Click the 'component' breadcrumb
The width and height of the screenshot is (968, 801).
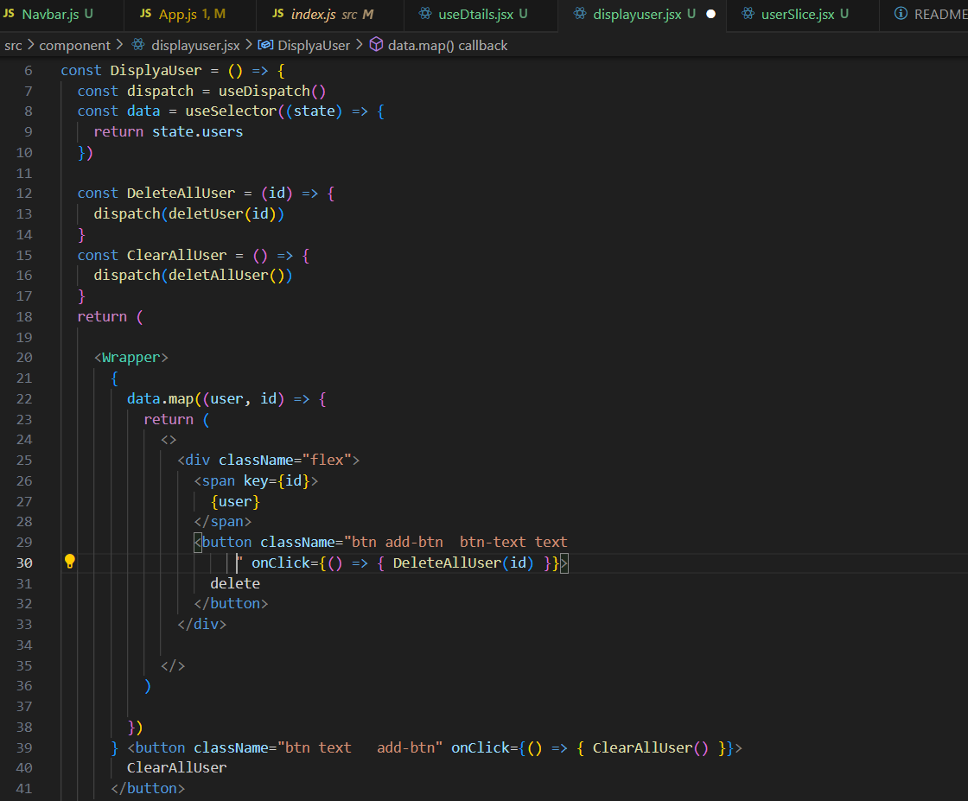point(74,46)
